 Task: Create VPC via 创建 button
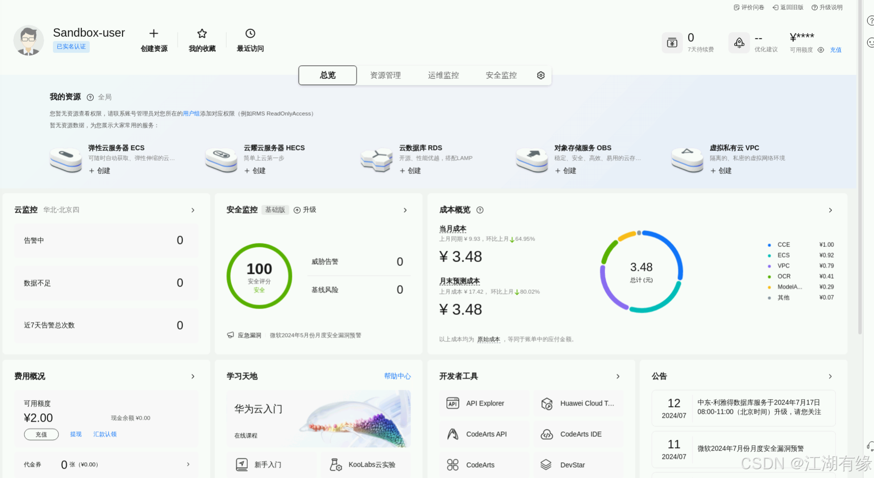pyautogui.click(x=721, y=171)
